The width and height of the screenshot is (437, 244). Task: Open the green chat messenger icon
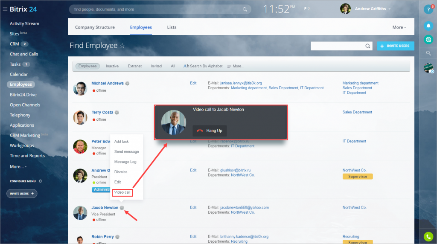pos(428,40)
